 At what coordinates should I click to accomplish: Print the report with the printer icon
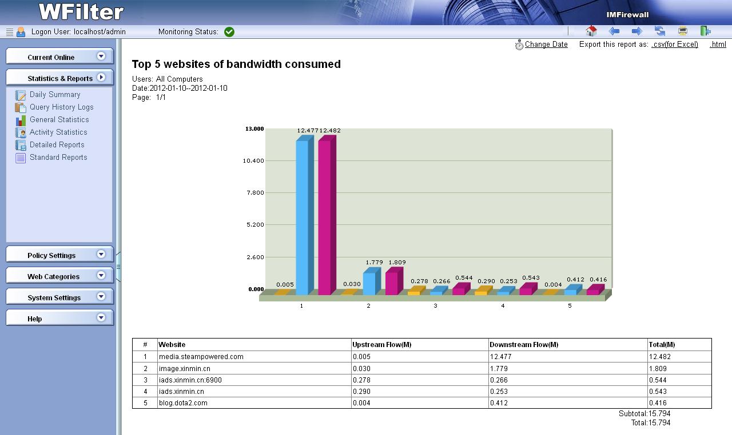pos(683,31)
